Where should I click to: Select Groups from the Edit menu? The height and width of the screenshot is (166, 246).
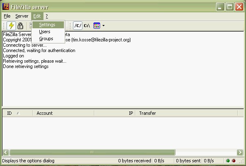click(46, 39)
